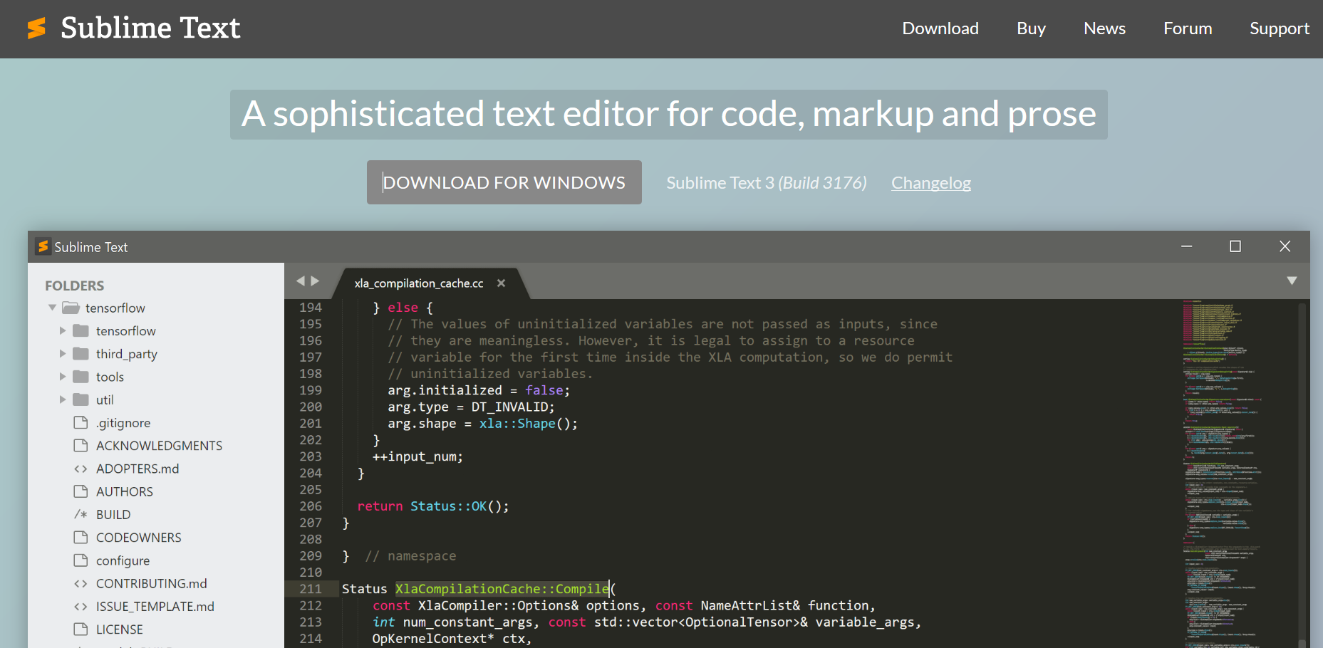Expand the tools folder
This screenshot has width=1323, height=648.
pos(63,377)
